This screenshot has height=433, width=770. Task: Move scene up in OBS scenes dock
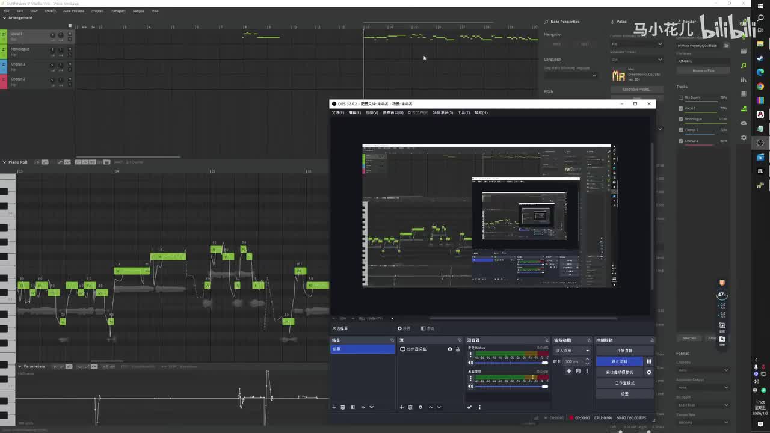tap(363, 407)
